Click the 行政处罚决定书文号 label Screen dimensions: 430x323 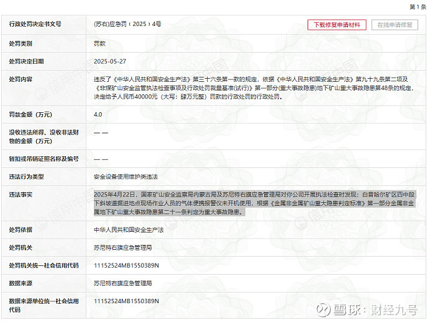[x=35, y=24]
